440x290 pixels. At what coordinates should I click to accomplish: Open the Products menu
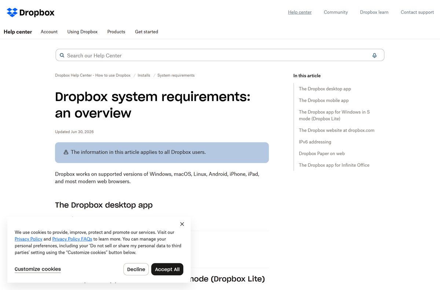tap(116, 32)
